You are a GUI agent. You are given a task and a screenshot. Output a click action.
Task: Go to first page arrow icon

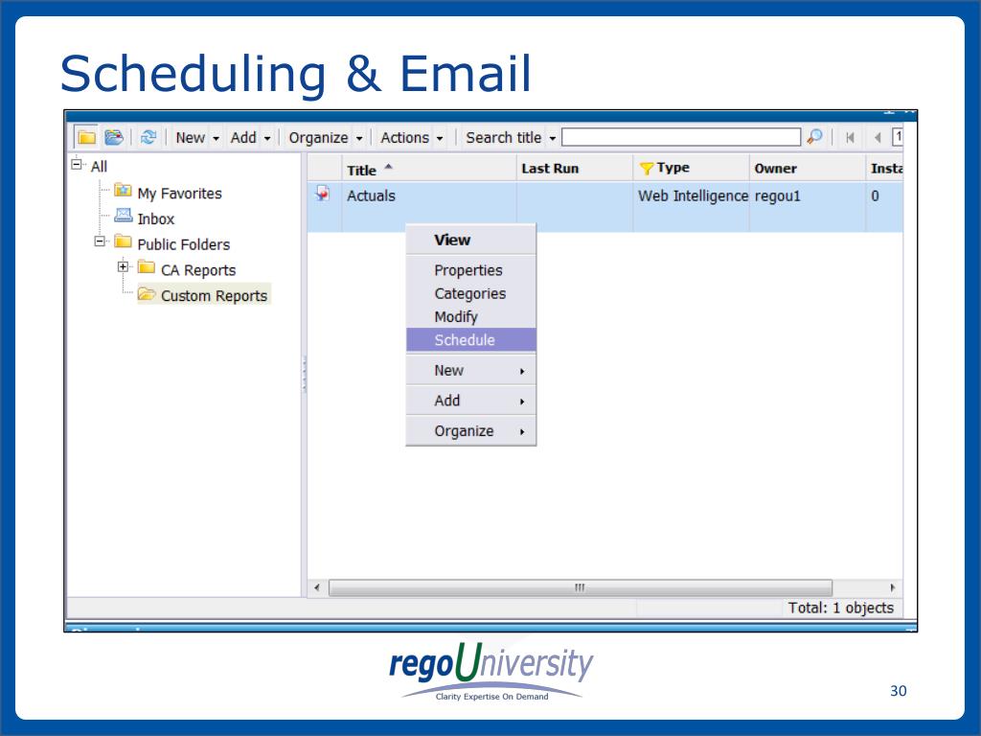(x=850, y=137)
